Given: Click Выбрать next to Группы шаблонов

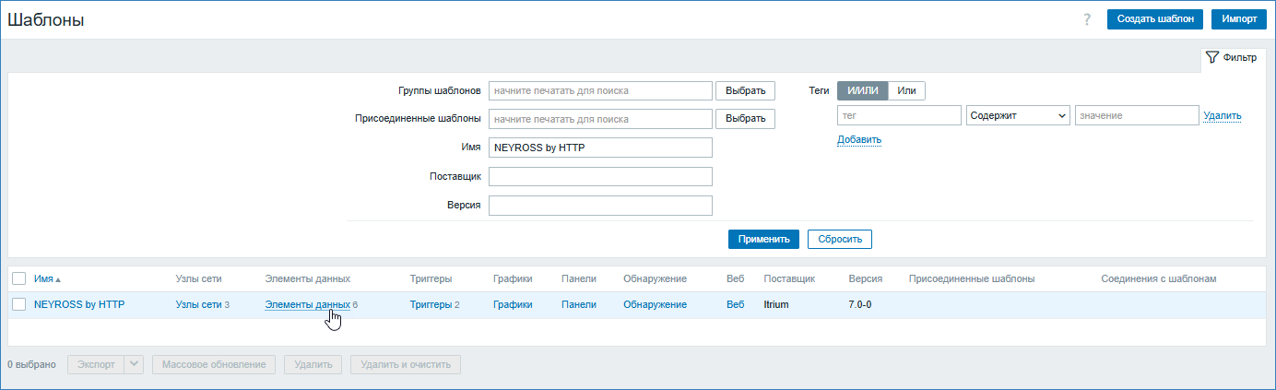Looking at the screenshot, I should [x=745, y=90].
